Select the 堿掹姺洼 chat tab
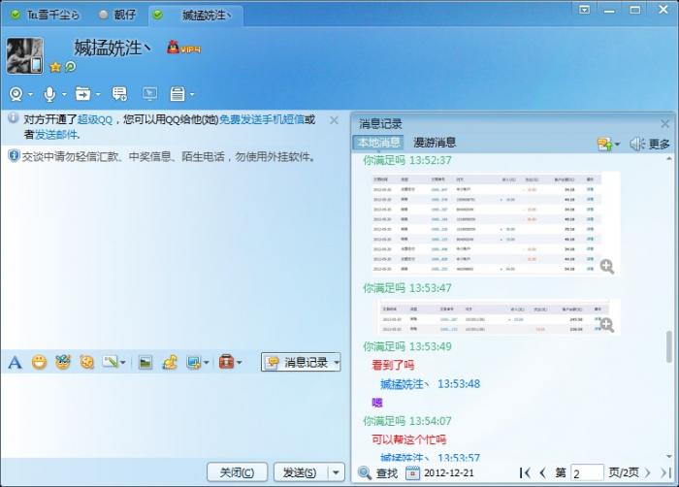Image resolution: width=679 pixels, height=487 pixels. 196,16
